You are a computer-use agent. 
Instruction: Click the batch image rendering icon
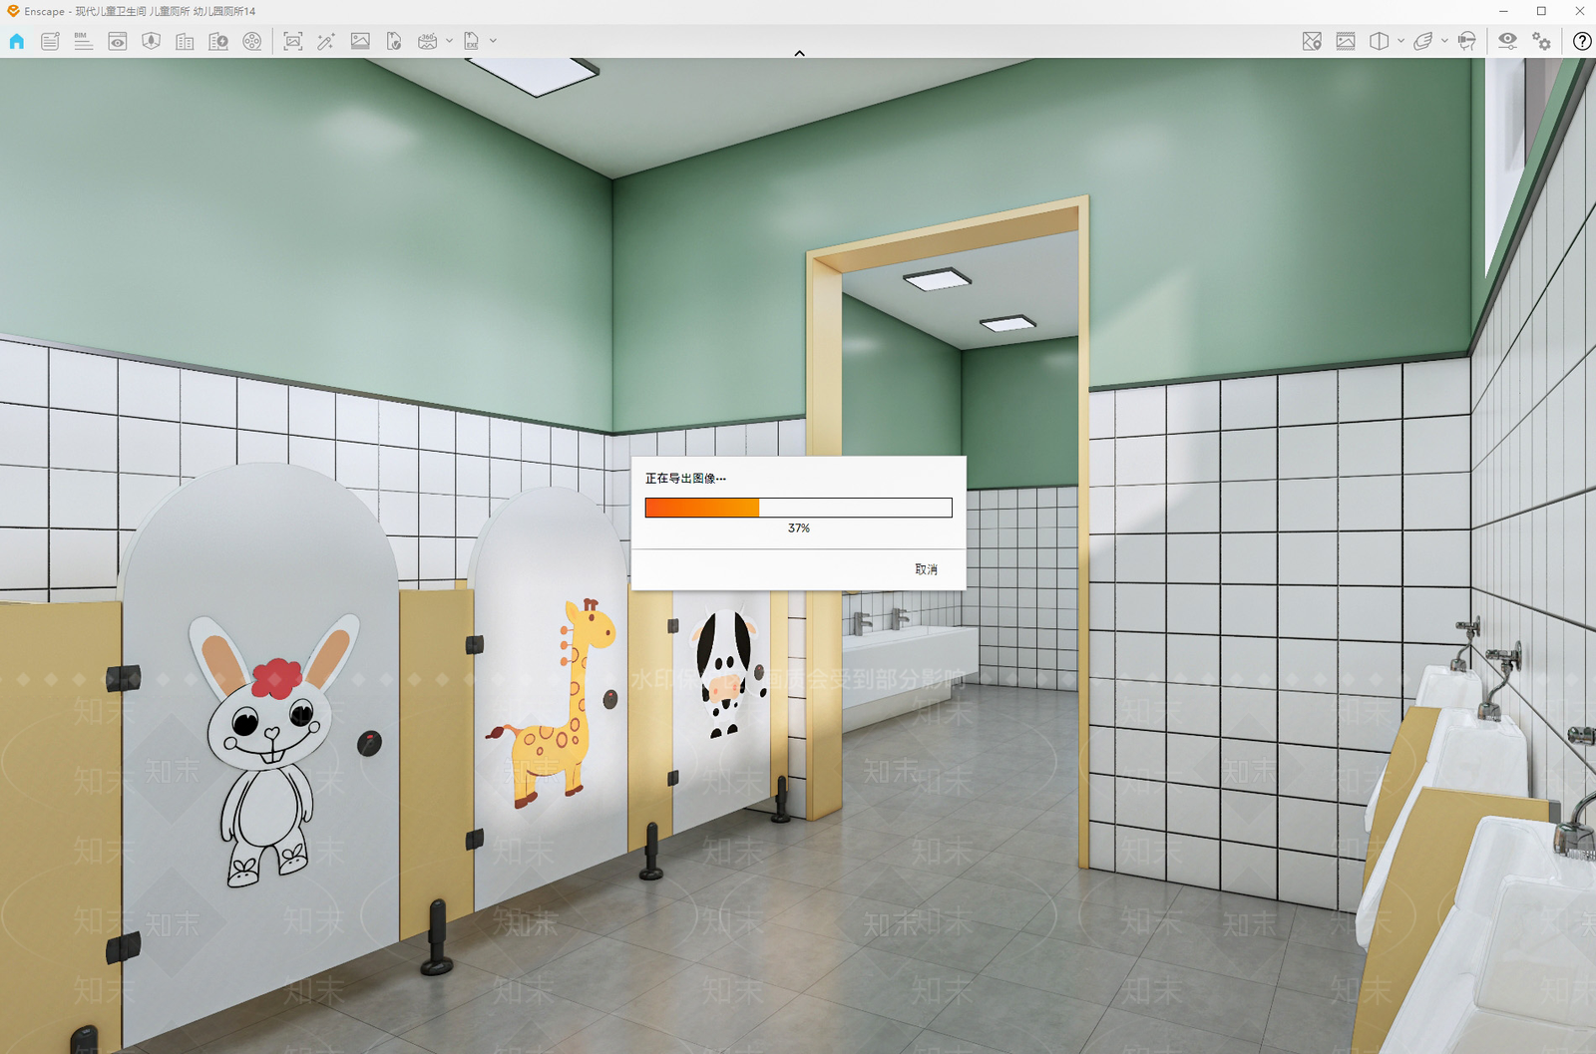[x=360, y=41]
